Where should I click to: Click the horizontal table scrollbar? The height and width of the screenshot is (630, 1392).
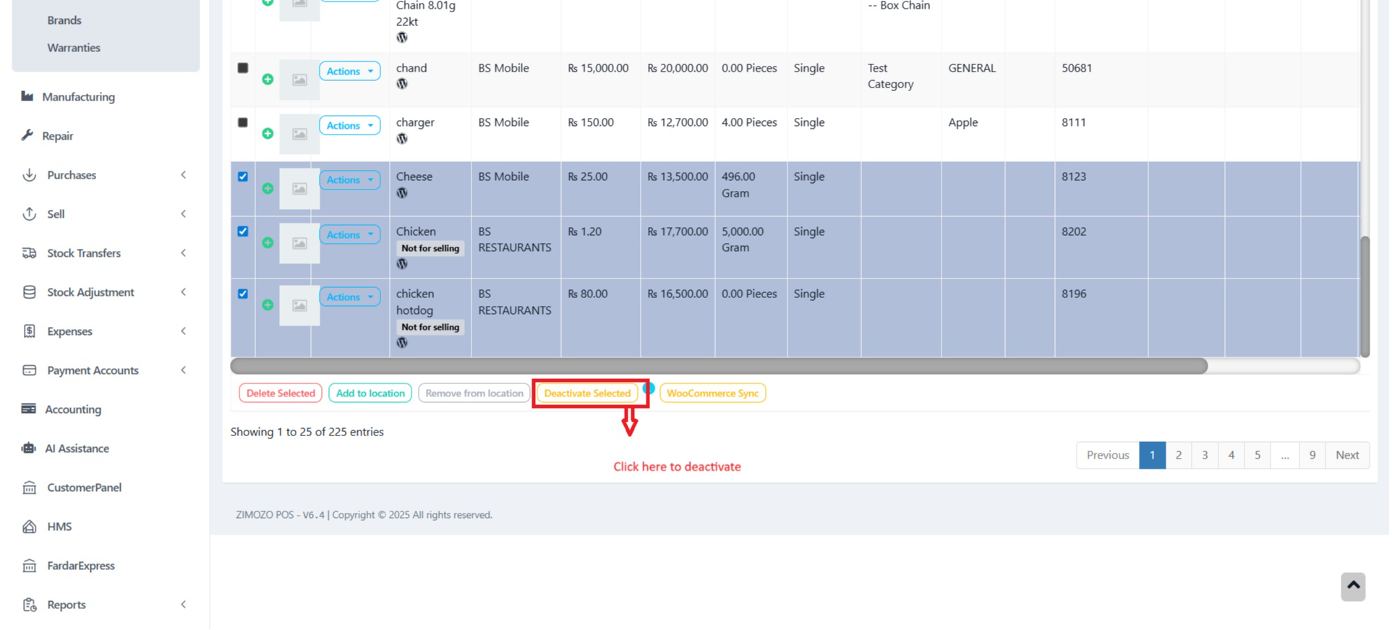coord(718,366)
